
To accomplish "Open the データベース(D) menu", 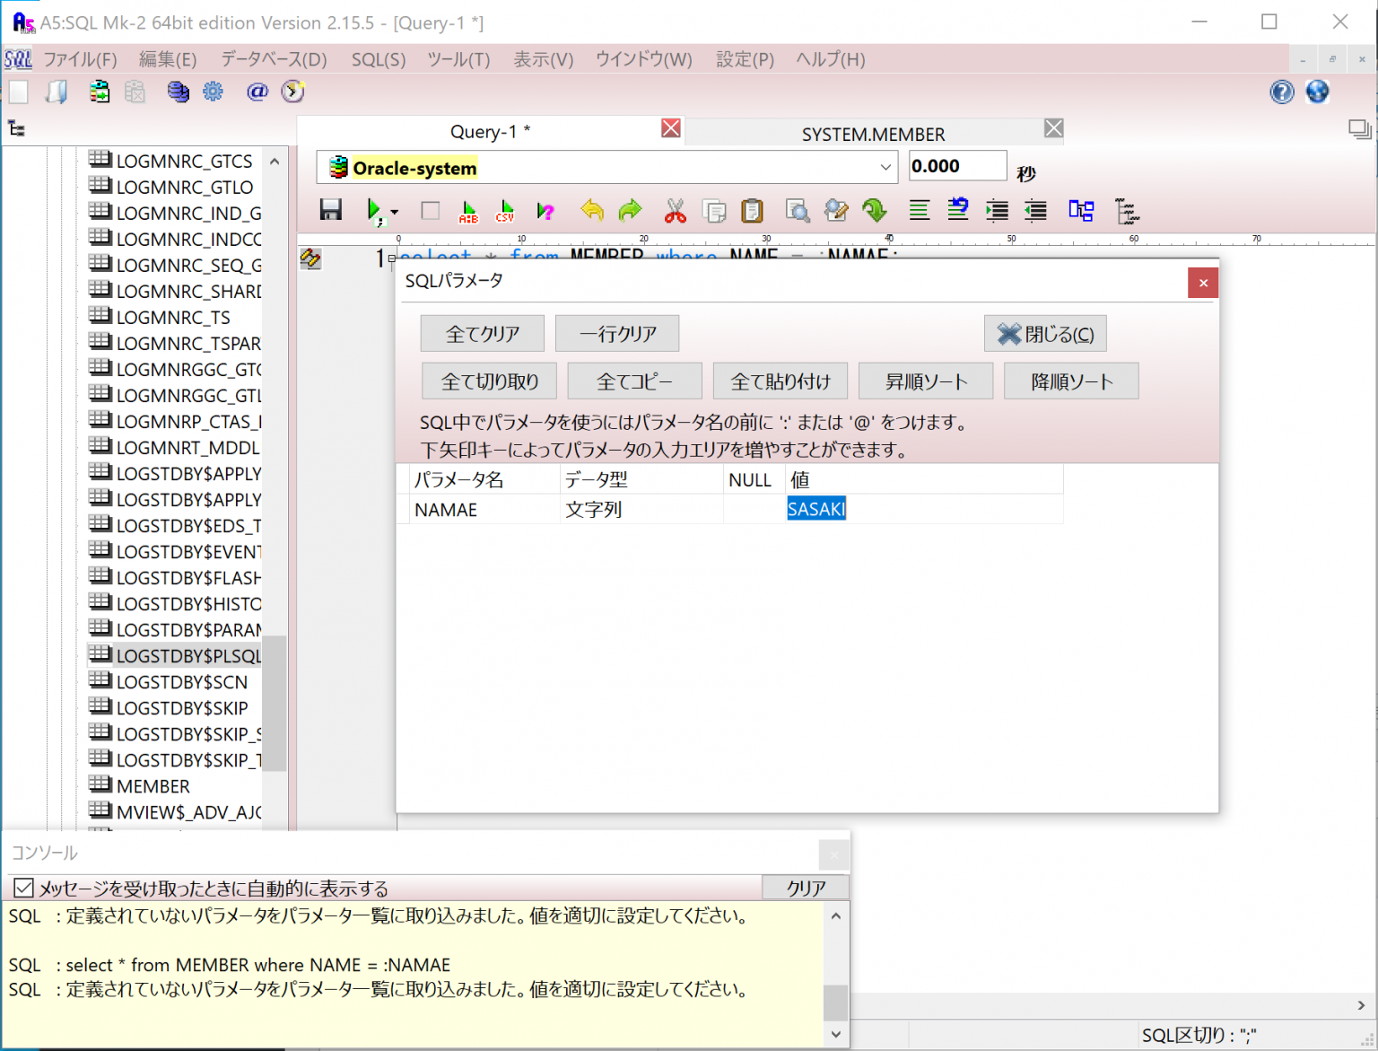I will [x=274, y=59].
